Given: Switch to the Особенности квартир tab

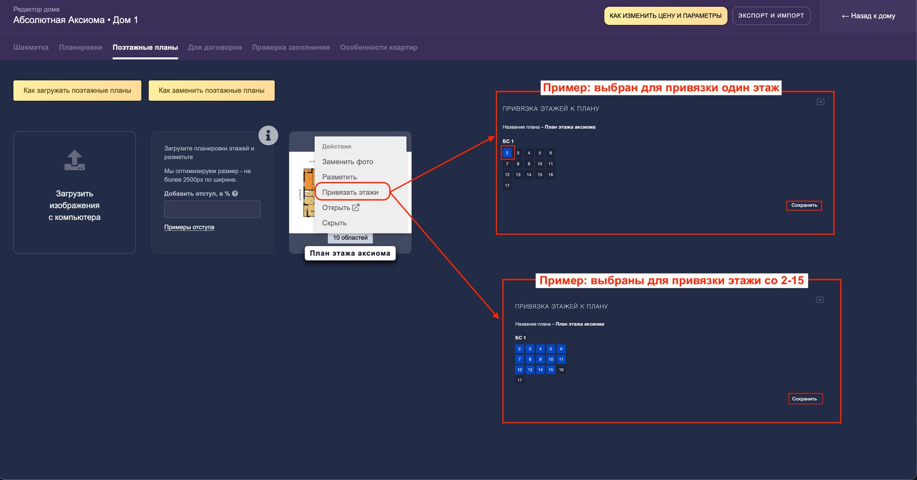Looking at the screenshot, I should pyautogui.click(x=379, y=47).
